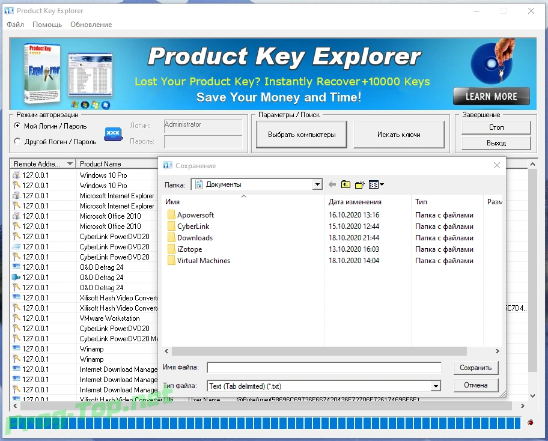Open the Папка folder dropdown
This screenshot has width=548, height=441.
(x=317, y=184)
